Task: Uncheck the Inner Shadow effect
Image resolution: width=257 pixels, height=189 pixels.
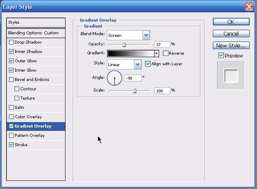Action: 11,52
